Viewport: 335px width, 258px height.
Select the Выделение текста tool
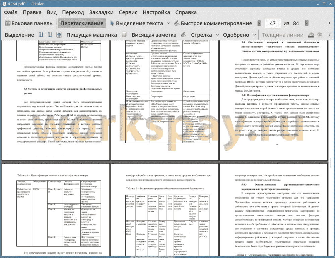pos(137,23)
